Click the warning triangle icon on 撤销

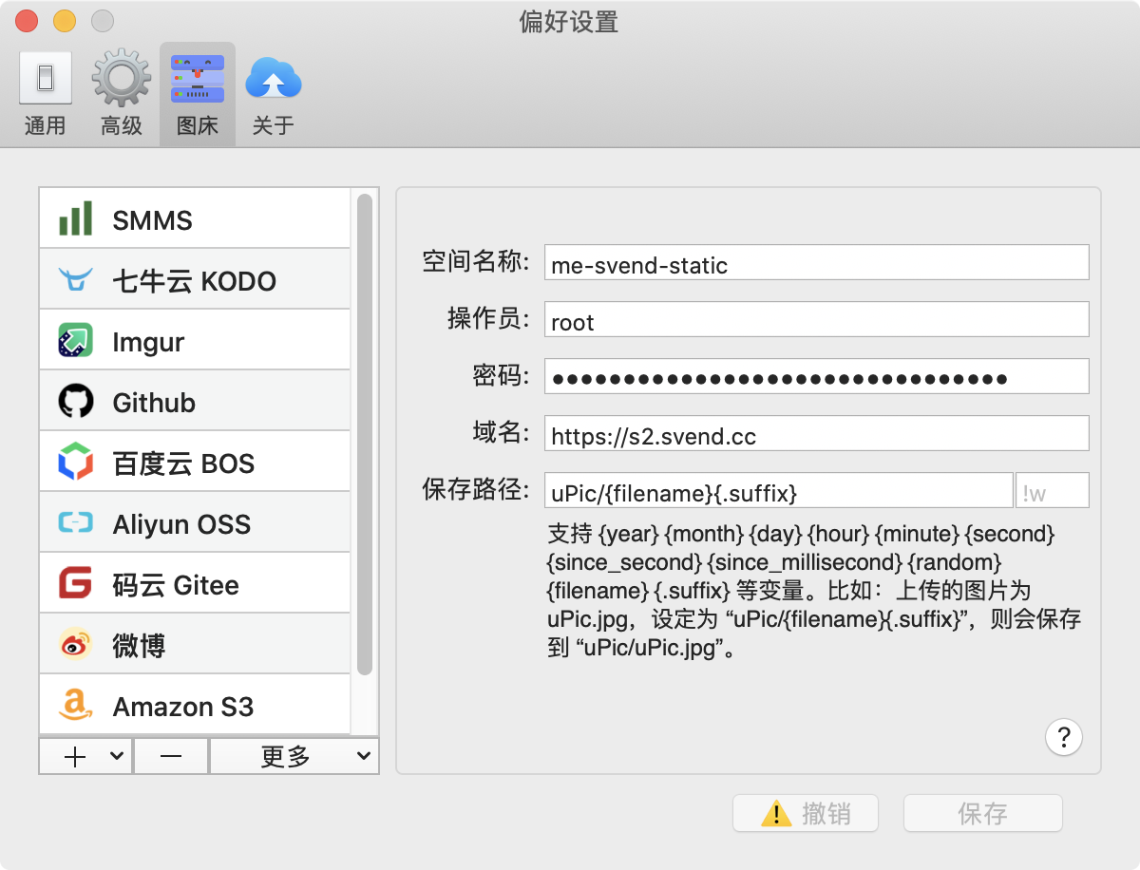pyautogui.click(x=776, y=813)
